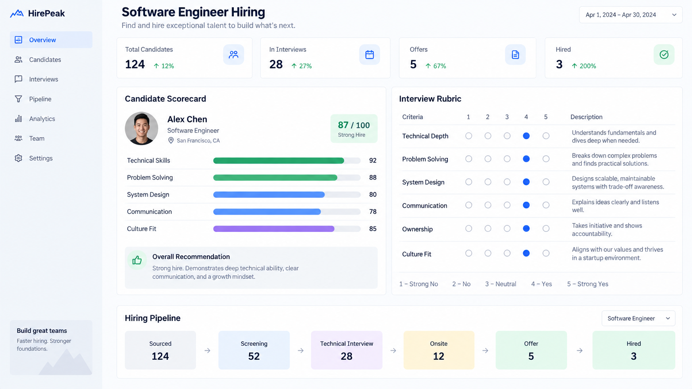This screenshot has width=692, height=389.
Task: Click the "Build great teams" promo card
Action: pos(51,348)
